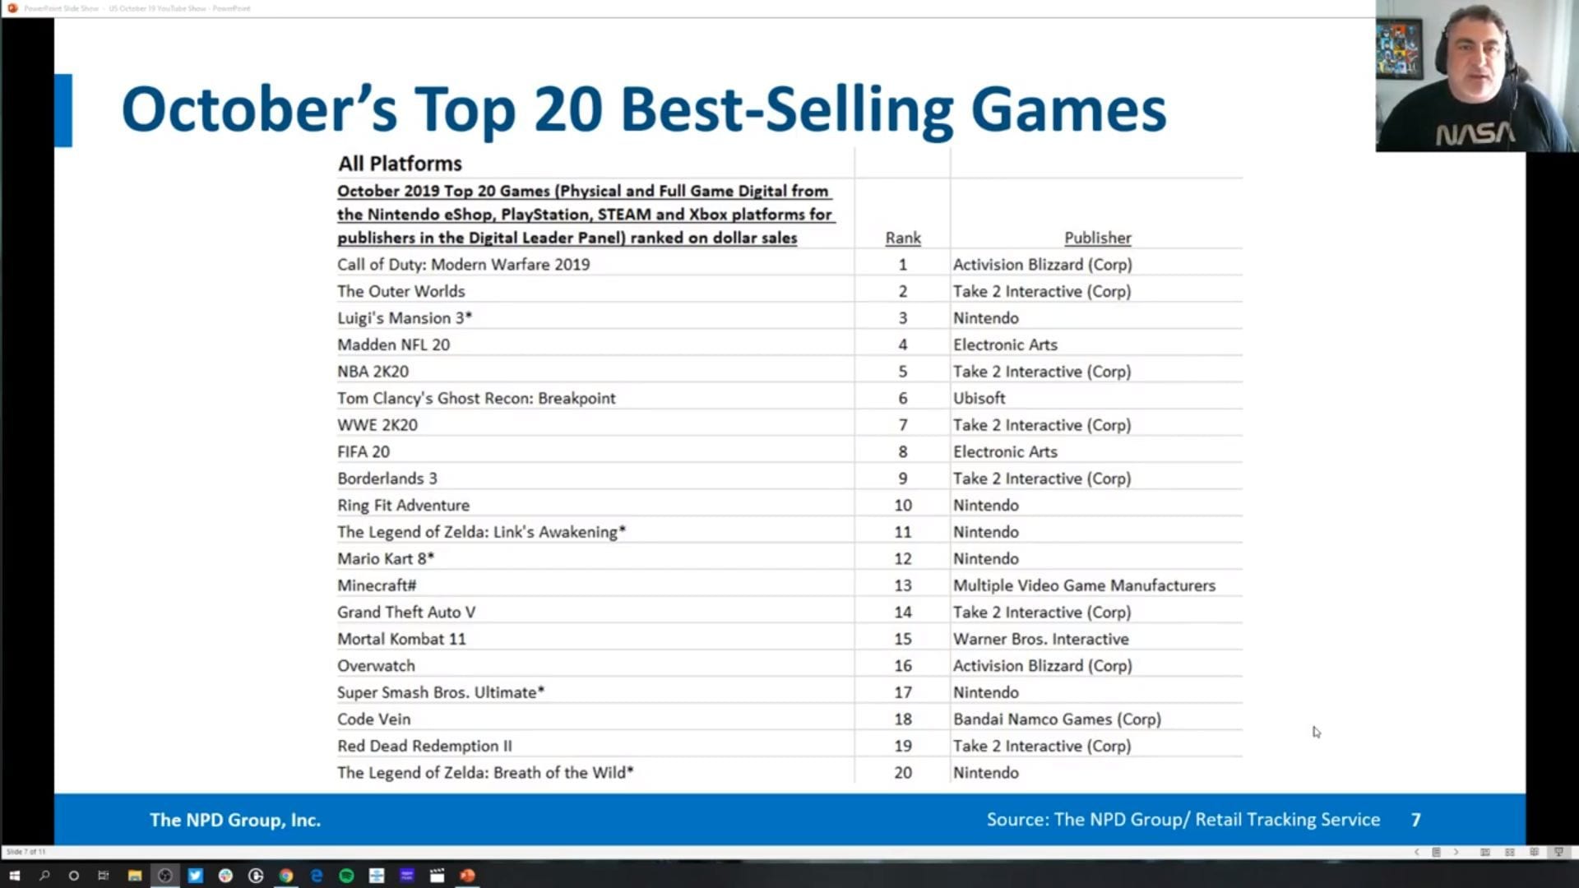Open Slack from the taskbar
The height and width of the screenshot is (888, 1579).
pos(225,876)
